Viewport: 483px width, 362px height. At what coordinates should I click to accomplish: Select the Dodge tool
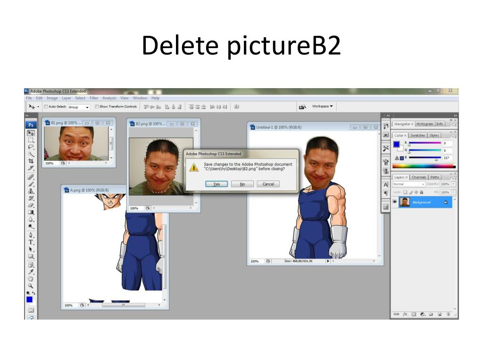click(x=31, y=226)
